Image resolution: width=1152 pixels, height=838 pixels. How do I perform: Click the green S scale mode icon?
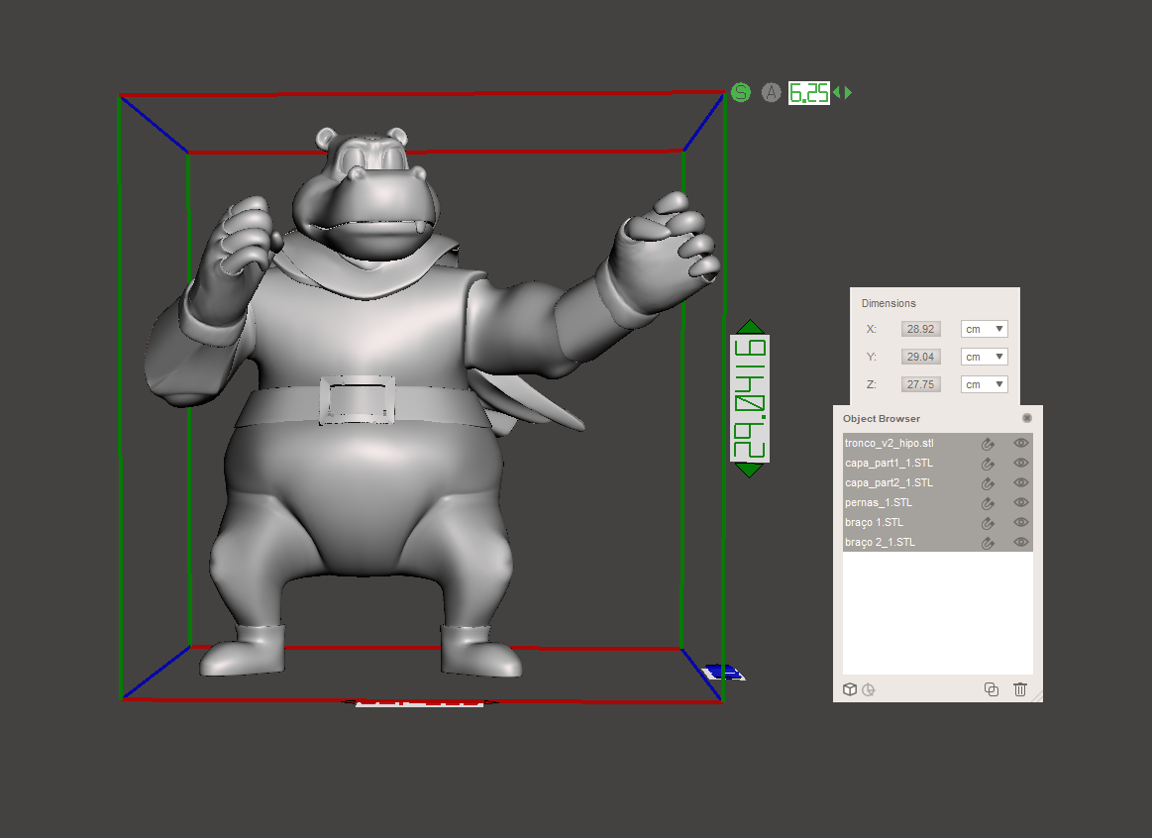click(741, 92)
